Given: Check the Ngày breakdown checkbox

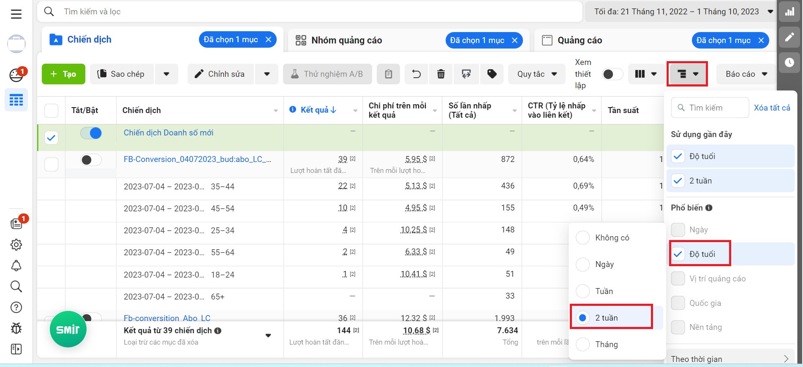Looking at the screenshot, I should tap(678, 230).
